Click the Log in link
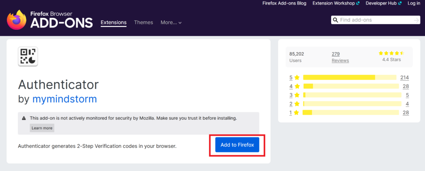The height and width of the screenshot is (171, 425). (414, 3)
